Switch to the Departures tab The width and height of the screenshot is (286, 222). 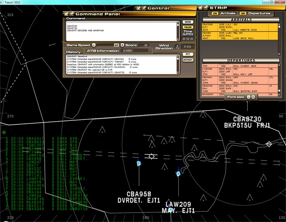(258, 14)
